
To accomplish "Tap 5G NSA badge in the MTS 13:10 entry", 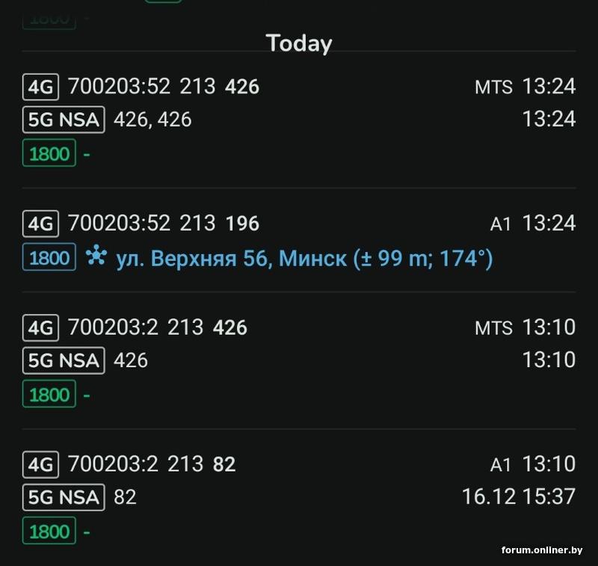I will pos(64,360).
